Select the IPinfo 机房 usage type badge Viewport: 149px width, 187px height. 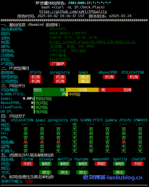pyautogui.click(x=35, y=77)
